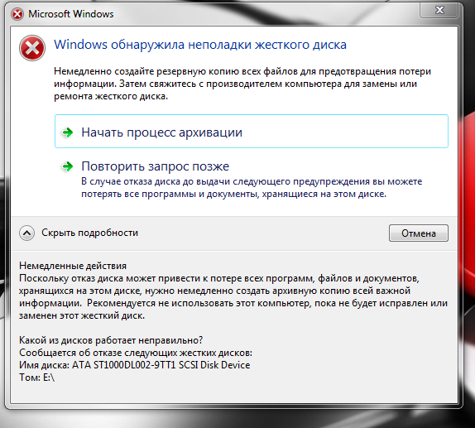This screenshot has width=475, height=428.
Task: Click the Немедленно создайте резервную копию paragraph
Action: coord(242,84)
